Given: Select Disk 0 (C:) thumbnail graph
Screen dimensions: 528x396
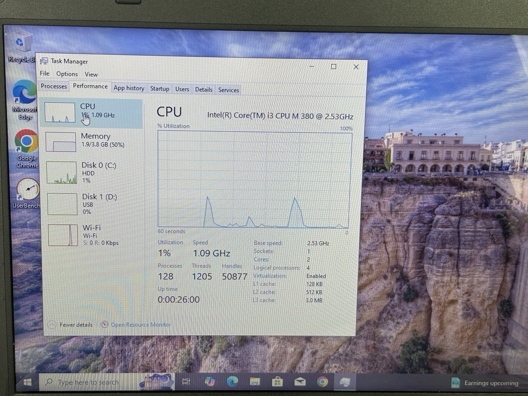Looking at the screenshot, I should click(x=62, y=173).
